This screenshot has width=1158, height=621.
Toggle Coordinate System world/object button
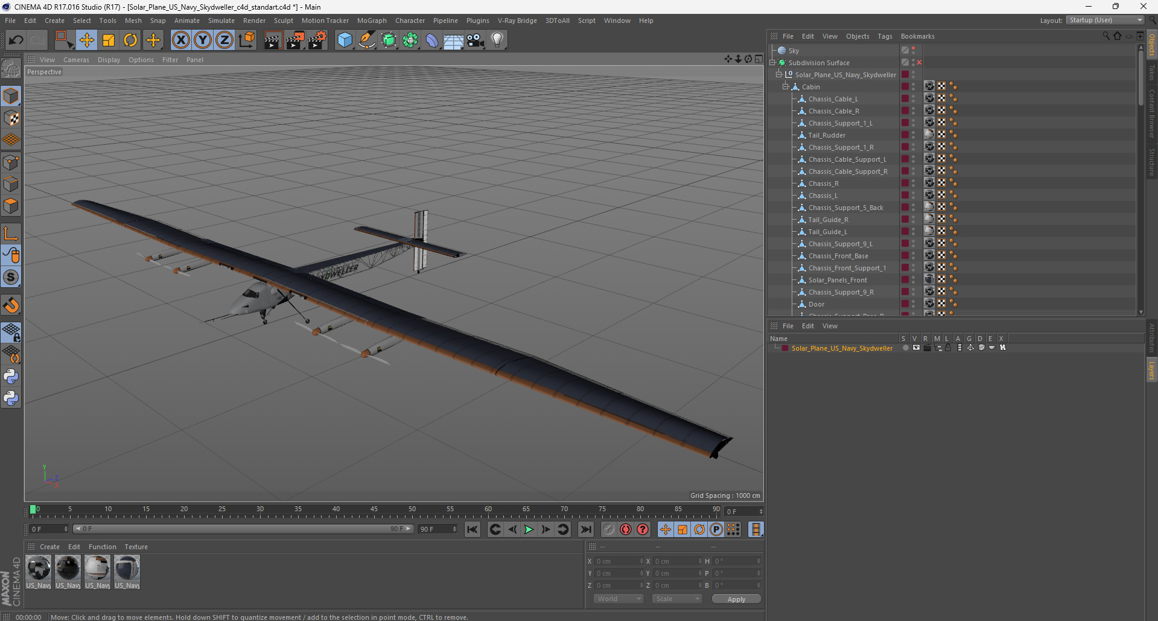(246, 40)
